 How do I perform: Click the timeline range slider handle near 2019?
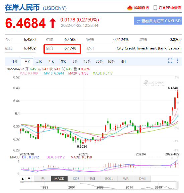pyautogui.click(x=177, y=186)
